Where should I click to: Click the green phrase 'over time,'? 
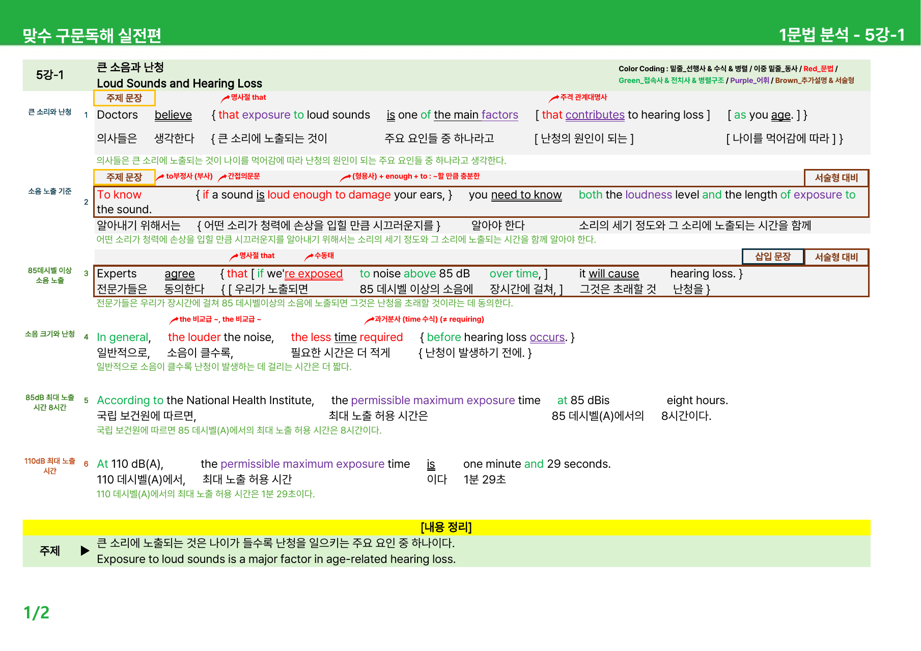(x=515, y=274)
